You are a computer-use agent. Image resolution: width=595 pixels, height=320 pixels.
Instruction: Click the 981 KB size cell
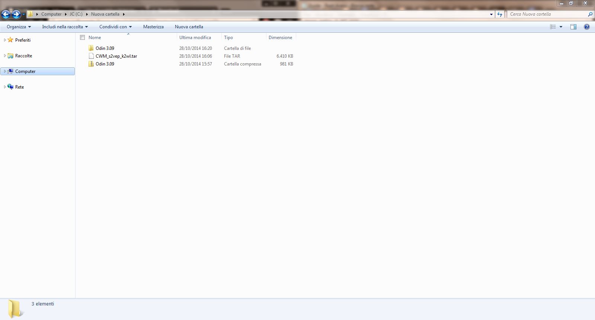pyautogui.click(x=286, y=64)
